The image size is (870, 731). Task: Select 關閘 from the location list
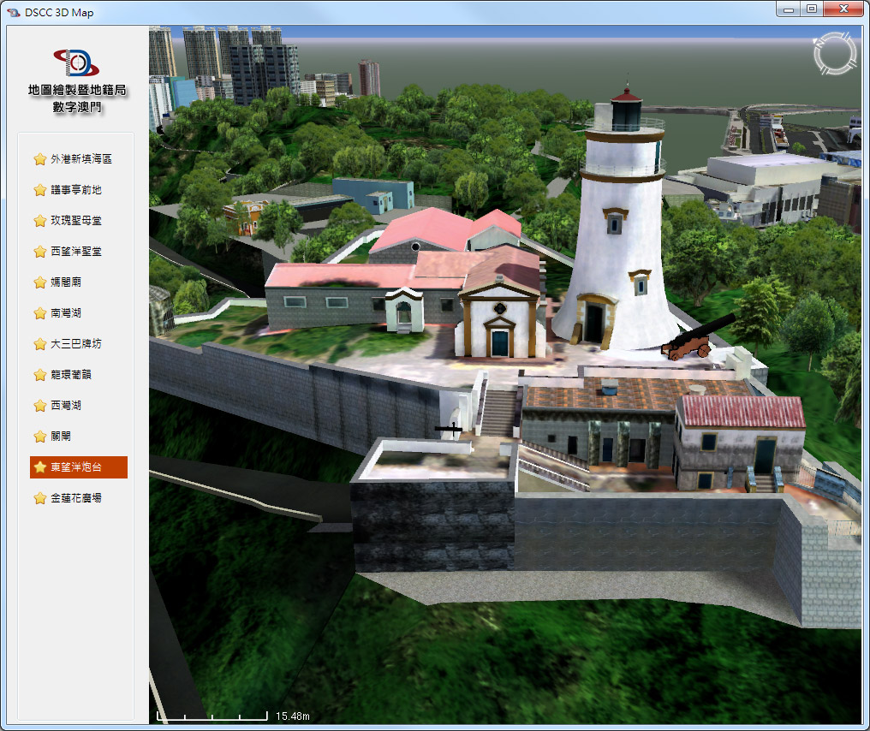pyautogui.click(x=61, y=437)
